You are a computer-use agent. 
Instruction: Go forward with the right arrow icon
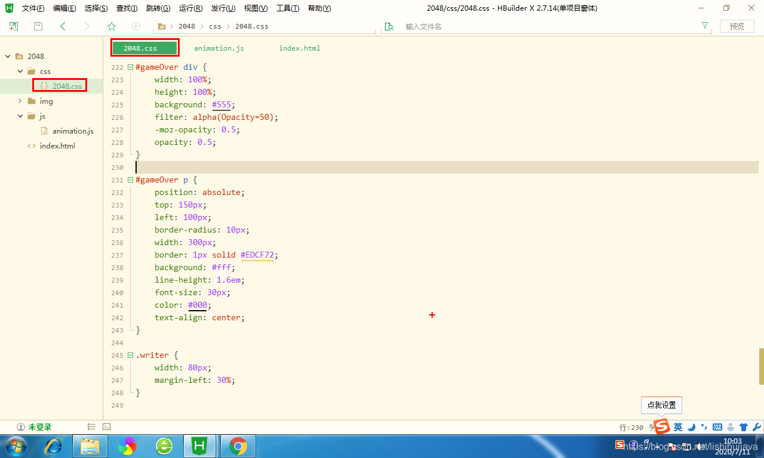pos(87,26)
